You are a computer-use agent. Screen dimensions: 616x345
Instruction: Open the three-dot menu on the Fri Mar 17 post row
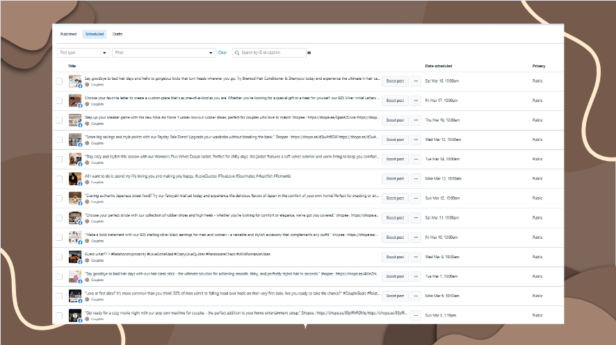coord(416,101)
